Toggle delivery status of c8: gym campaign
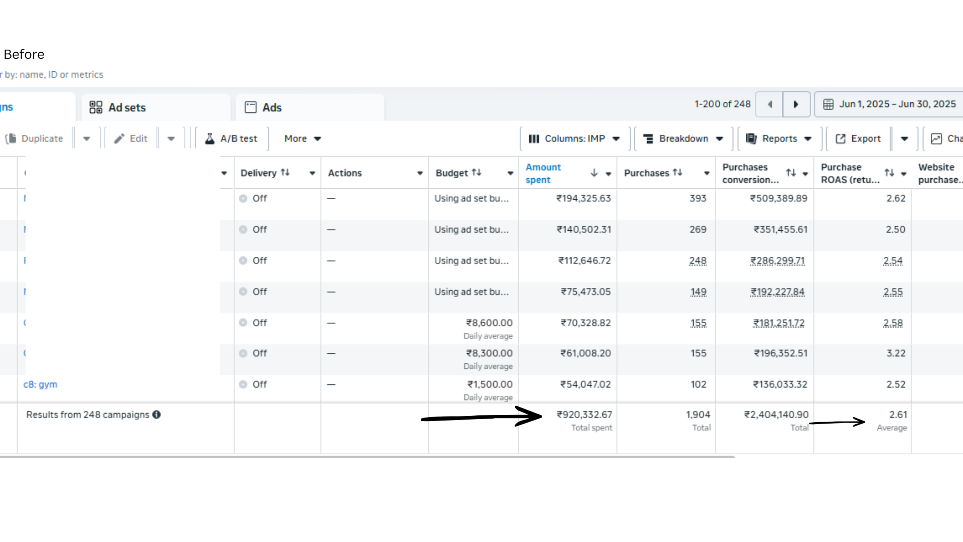963x542 pixels. point(243,384)
